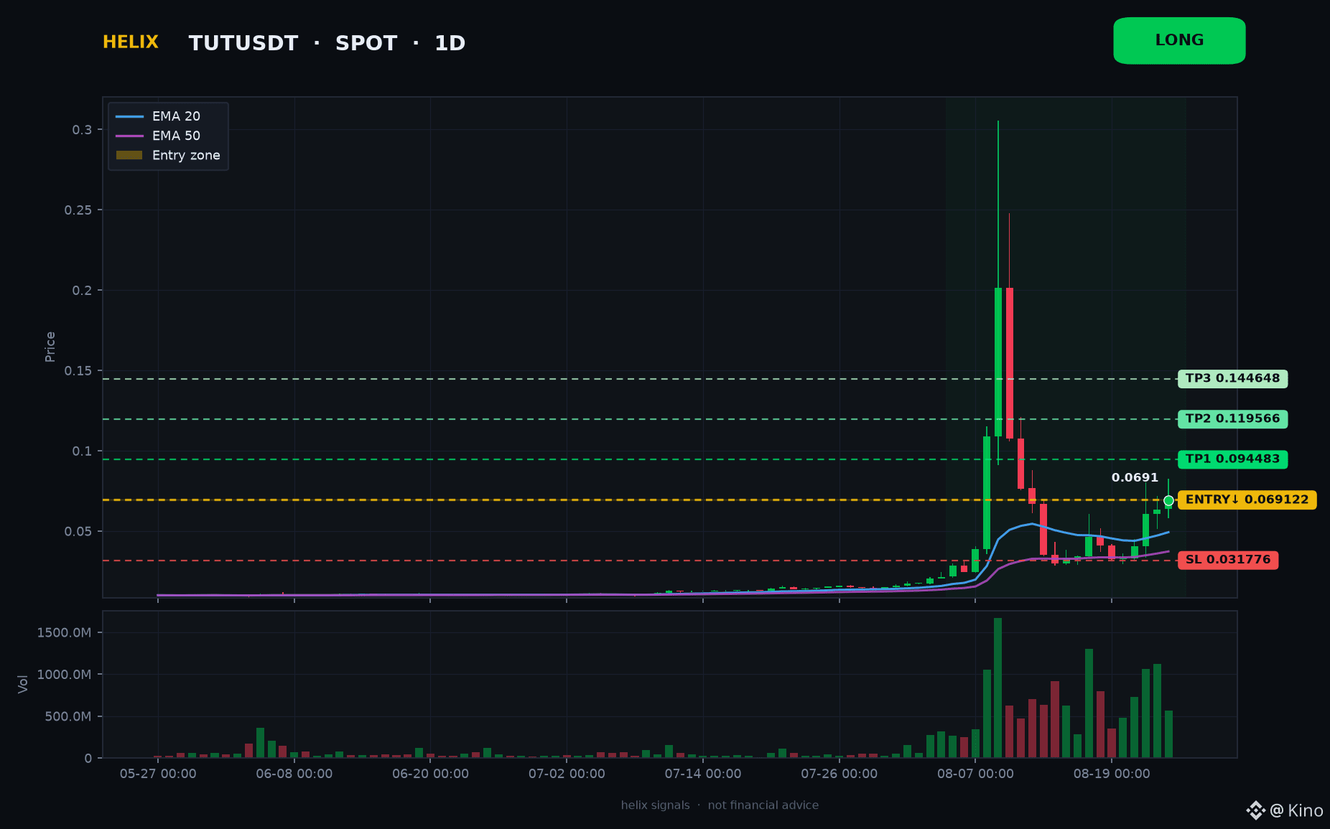
Task: Click the 07-14 00:00 date label
Action: click(703, 774)
